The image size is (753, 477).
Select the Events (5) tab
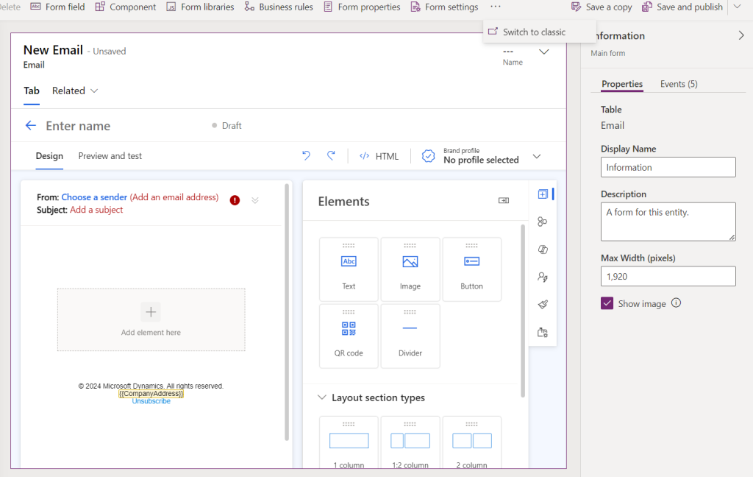click(x=679, y=84)
